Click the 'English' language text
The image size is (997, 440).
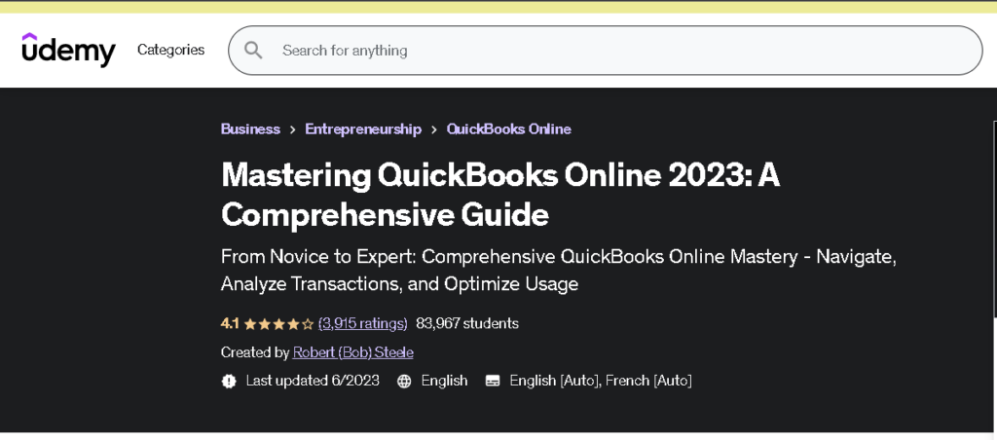(444, 381)
